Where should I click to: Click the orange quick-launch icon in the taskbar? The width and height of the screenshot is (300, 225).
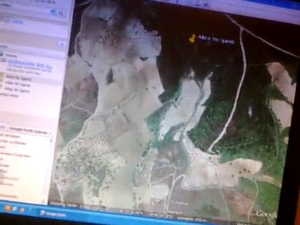tap(8, 208)
